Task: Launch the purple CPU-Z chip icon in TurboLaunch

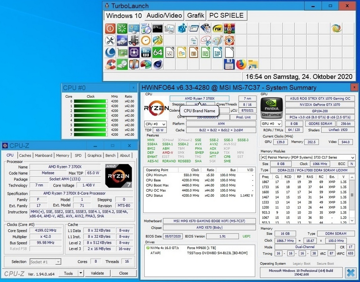Action: [x=134, y=52]
